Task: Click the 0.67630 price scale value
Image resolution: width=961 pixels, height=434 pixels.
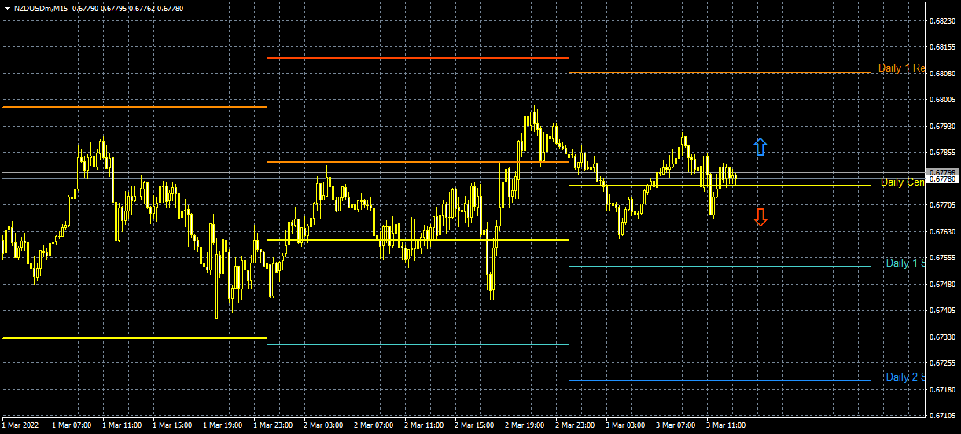Action: [942, 231]
